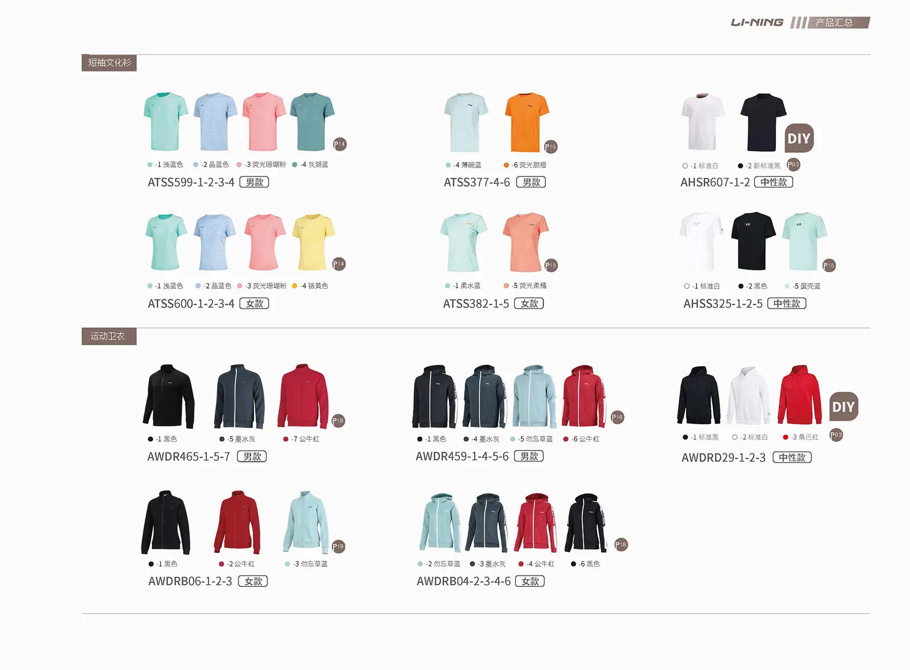Screen dimensions: 910x670
Task: Click the 中性款 tag next to AWDRD29-1-2-3
Action: point(792,458)
